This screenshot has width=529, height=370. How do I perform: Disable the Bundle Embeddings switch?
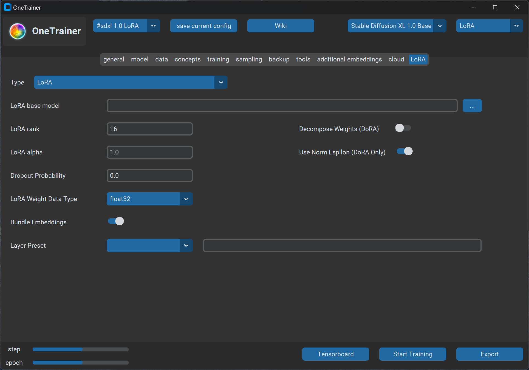tap(116, 221)
